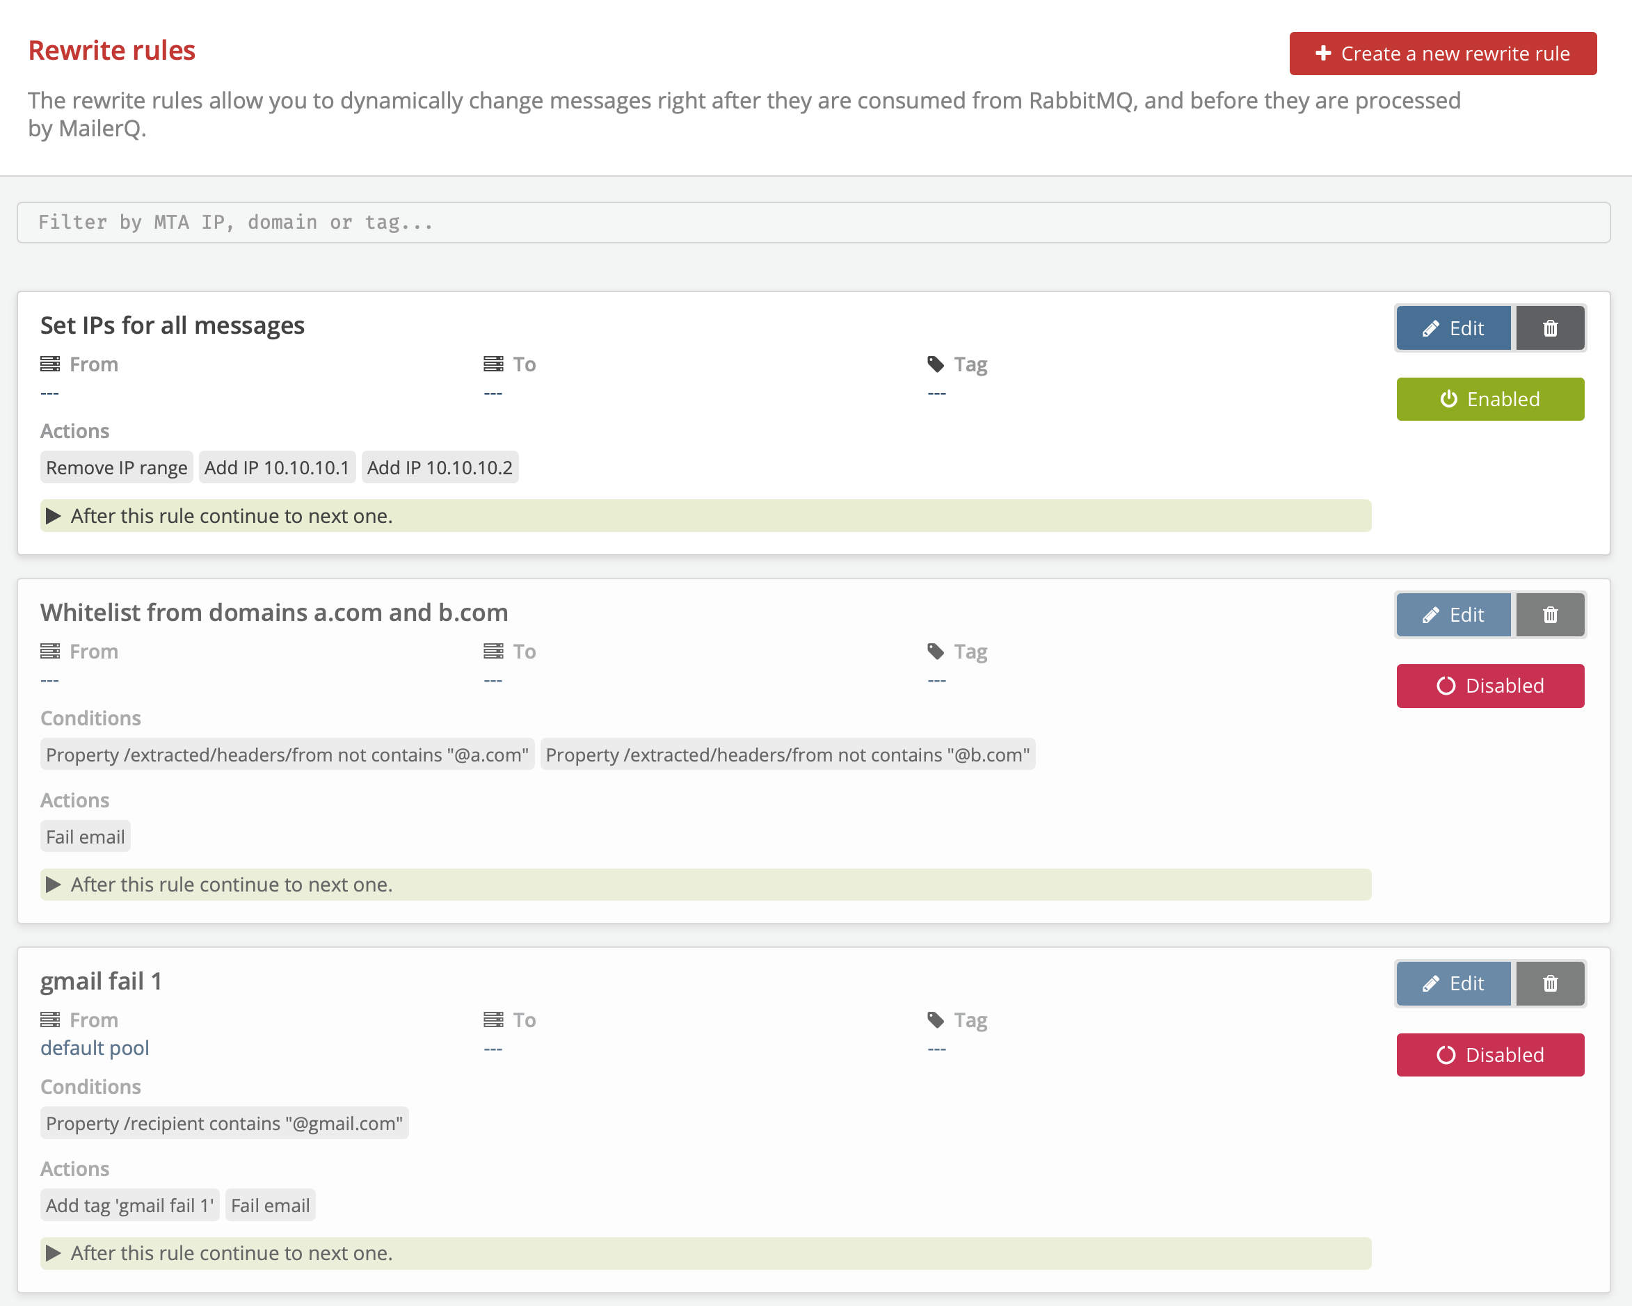Image resolution: width=1632 pixels, height=1306 pixels.
Task: Click the From icon in gmail fail rule
Action: point(50,1020)
